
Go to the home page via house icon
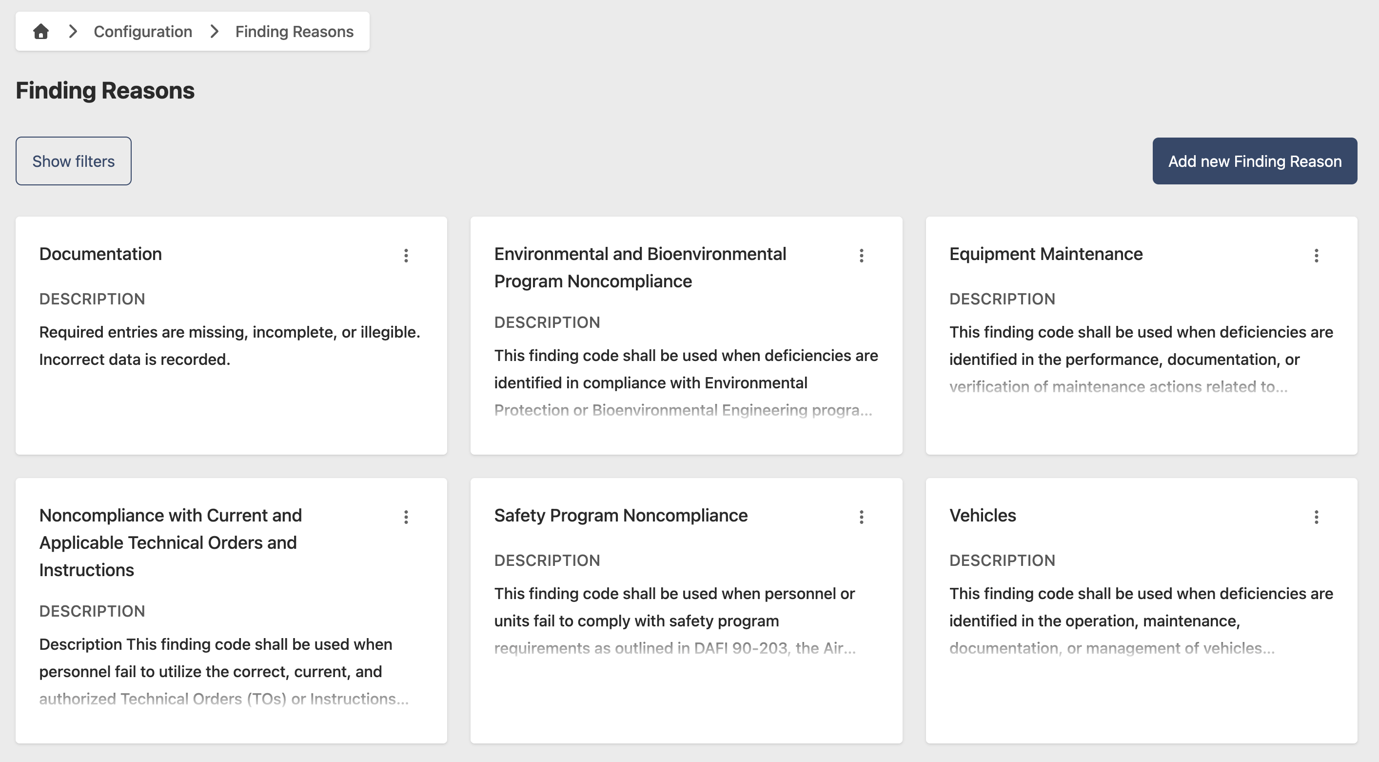point(40,32)
